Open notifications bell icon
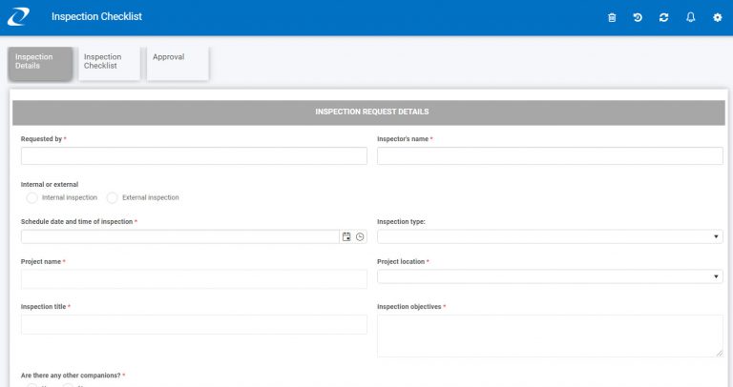 click(690, 17)
